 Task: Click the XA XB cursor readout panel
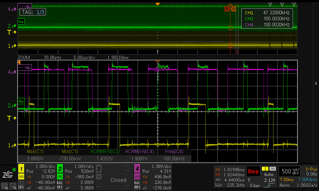coord(229,177)
